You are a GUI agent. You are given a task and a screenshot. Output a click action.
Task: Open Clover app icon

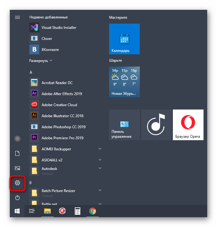pyautogui.click(x=34, y=38)
